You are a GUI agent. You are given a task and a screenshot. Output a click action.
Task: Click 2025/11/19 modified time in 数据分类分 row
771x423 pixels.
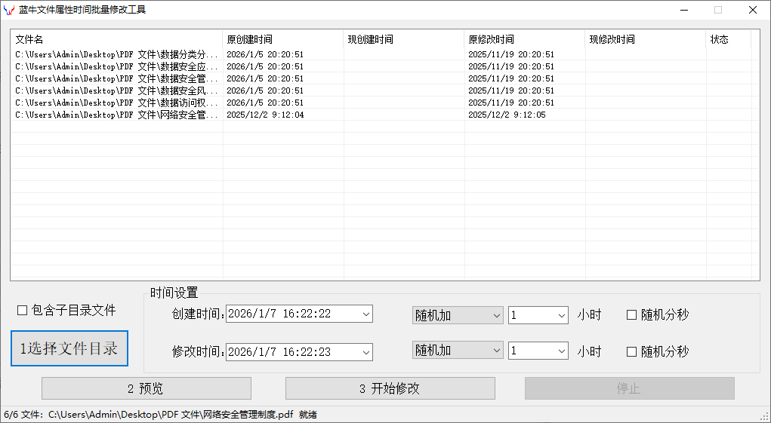coord(511,54)
